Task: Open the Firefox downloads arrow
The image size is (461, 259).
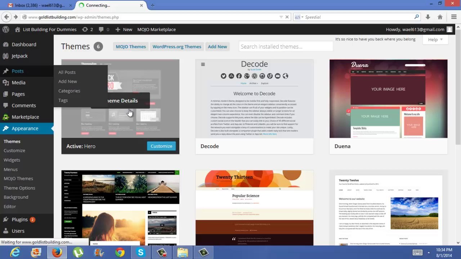Action: click(428, 17)
